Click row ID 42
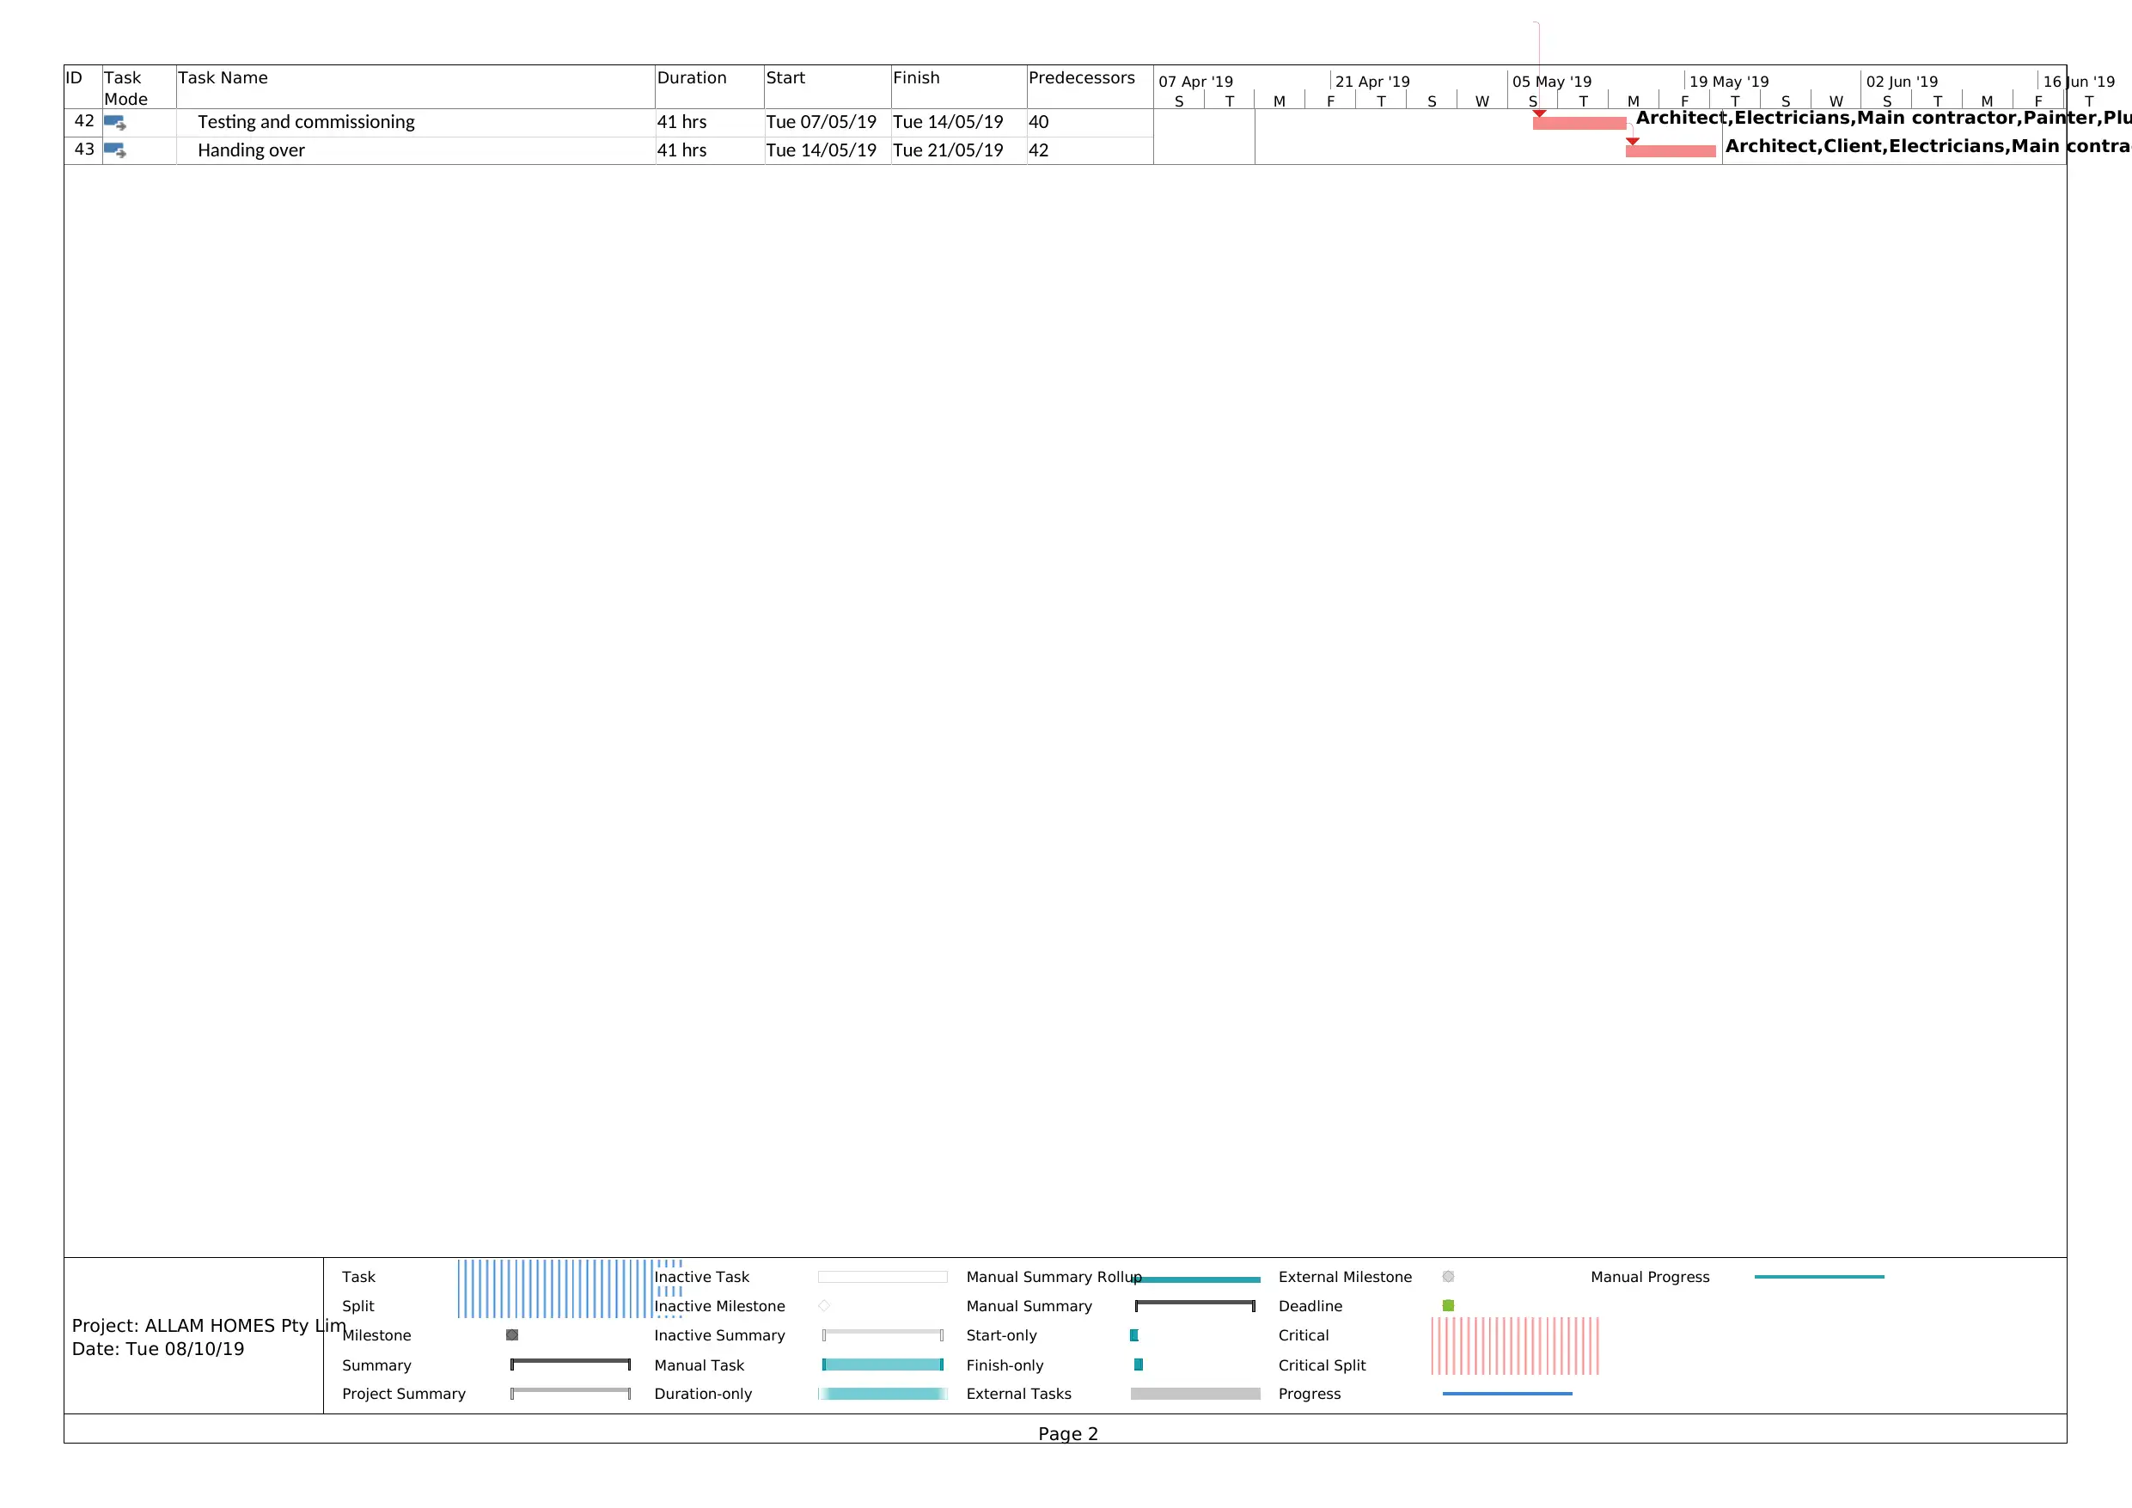2132x1508 pixels. [84, 122]
